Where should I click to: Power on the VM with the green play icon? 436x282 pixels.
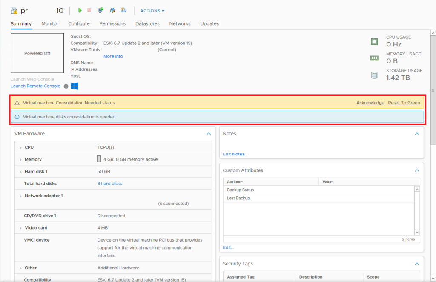point(80,10)
